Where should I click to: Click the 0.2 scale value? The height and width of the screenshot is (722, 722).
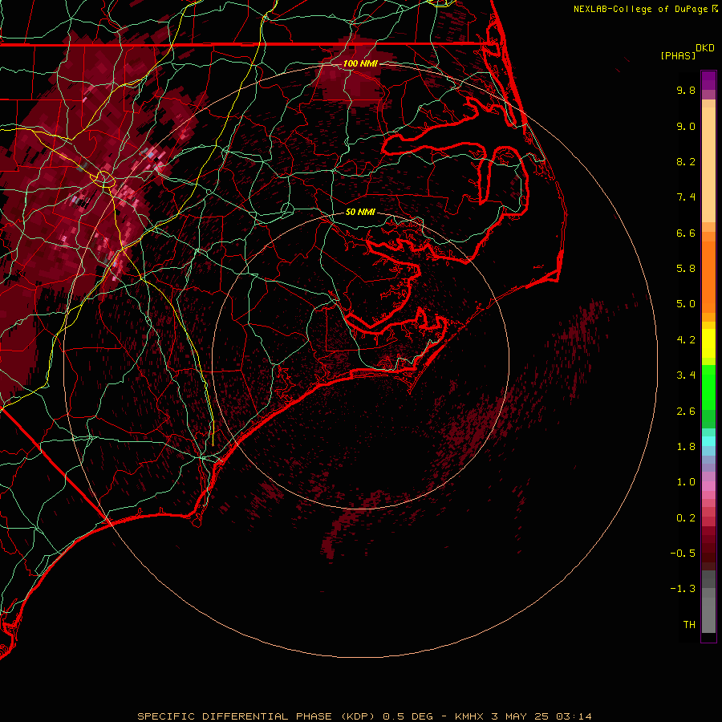(686, 518)
